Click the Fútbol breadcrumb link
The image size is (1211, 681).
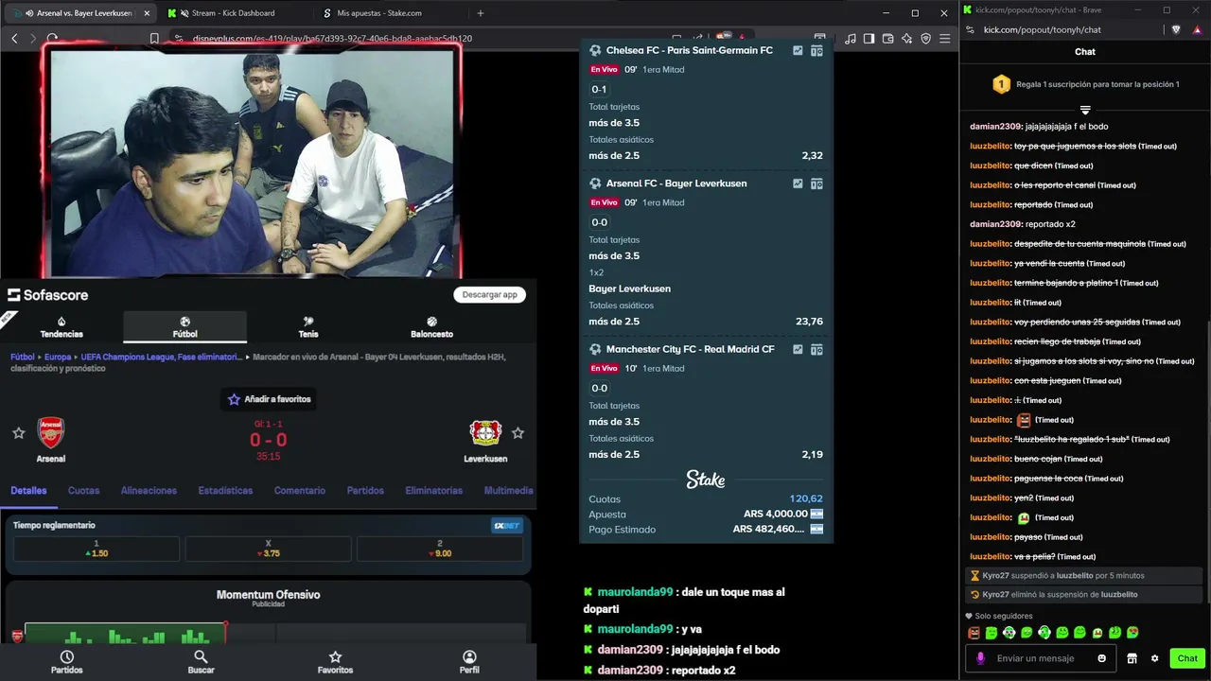coord(22,358)
